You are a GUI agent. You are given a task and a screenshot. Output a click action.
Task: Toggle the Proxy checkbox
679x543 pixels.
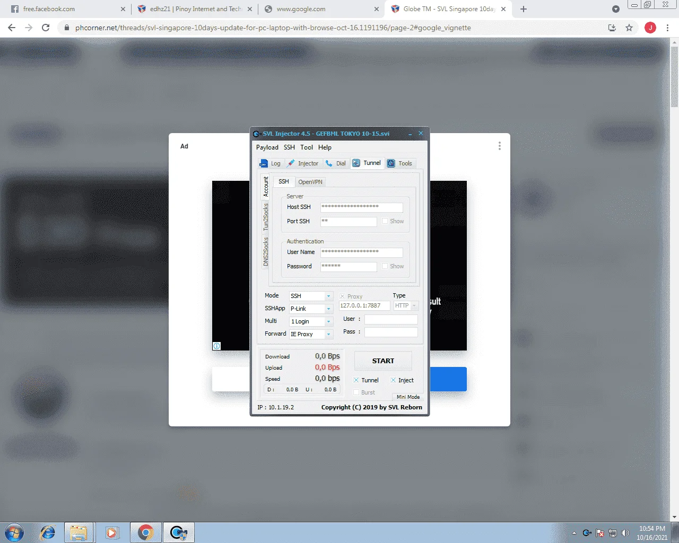click(342, 296)
